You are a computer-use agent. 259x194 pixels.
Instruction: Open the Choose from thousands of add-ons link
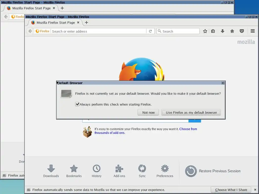pos(146,131)
